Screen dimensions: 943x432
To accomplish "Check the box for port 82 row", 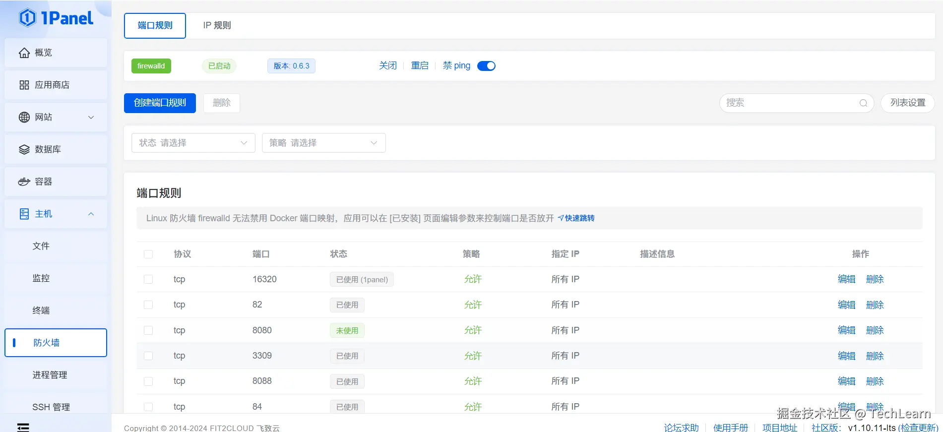I will 148,305.
